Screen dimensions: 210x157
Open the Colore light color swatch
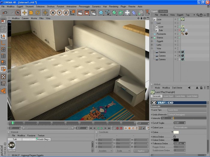pyautogui.click(x=176, y=132)
